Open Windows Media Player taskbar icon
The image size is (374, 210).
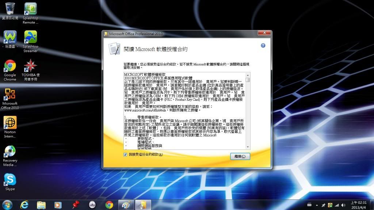click(x=58, y=205)
